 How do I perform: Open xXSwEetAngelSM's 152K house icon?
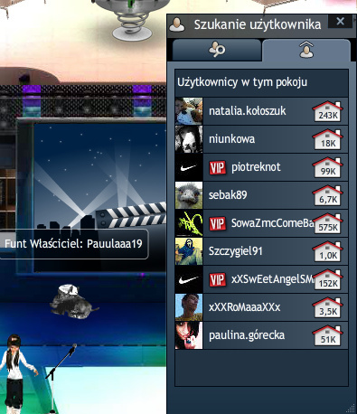327,279
